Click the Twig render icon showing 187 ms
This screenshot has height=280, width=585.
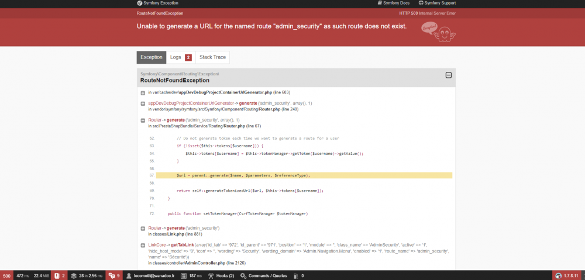pos(184,276)
